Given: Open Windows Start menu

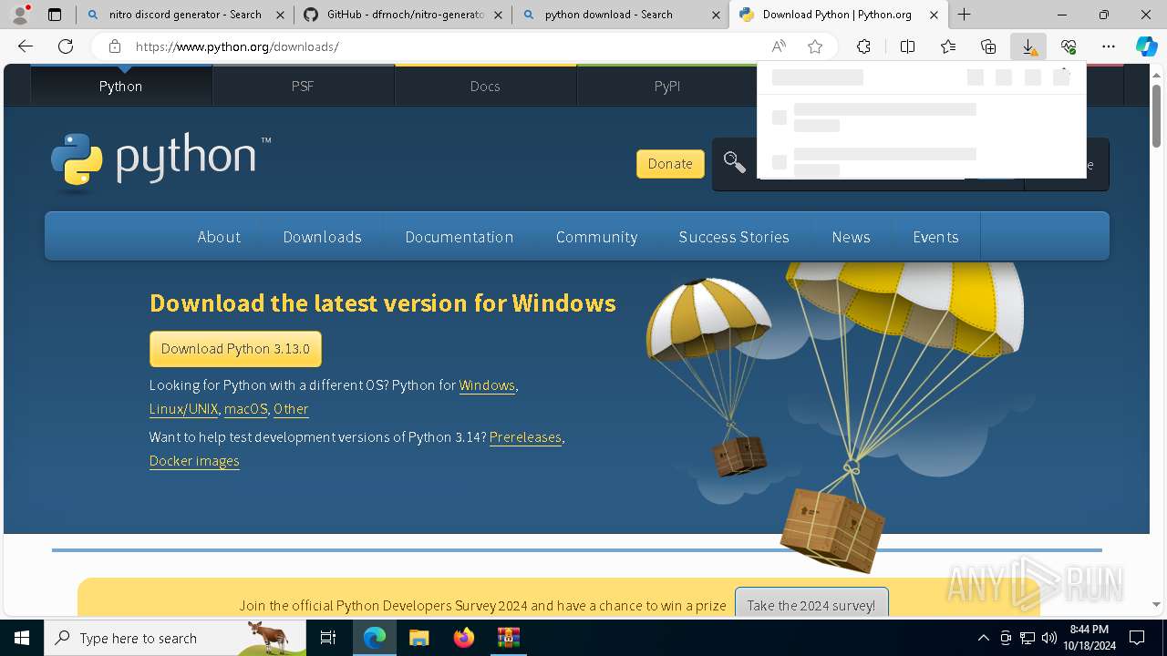Looking at the screenshot, I should [22, 638].
